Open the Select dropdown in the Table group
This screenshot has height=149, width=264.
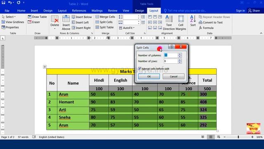click(9, 17)
